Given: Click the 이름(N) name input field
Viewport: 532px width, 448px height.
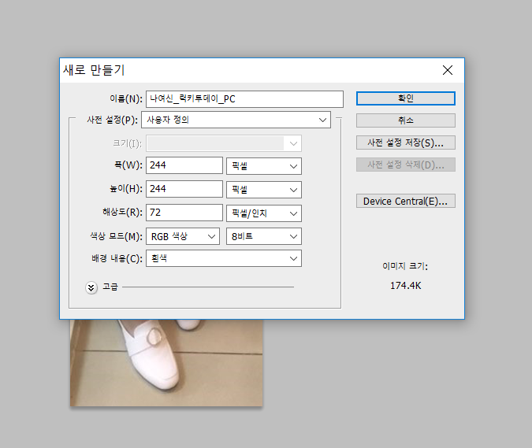Looking at the screenshot, I should 244,99.
